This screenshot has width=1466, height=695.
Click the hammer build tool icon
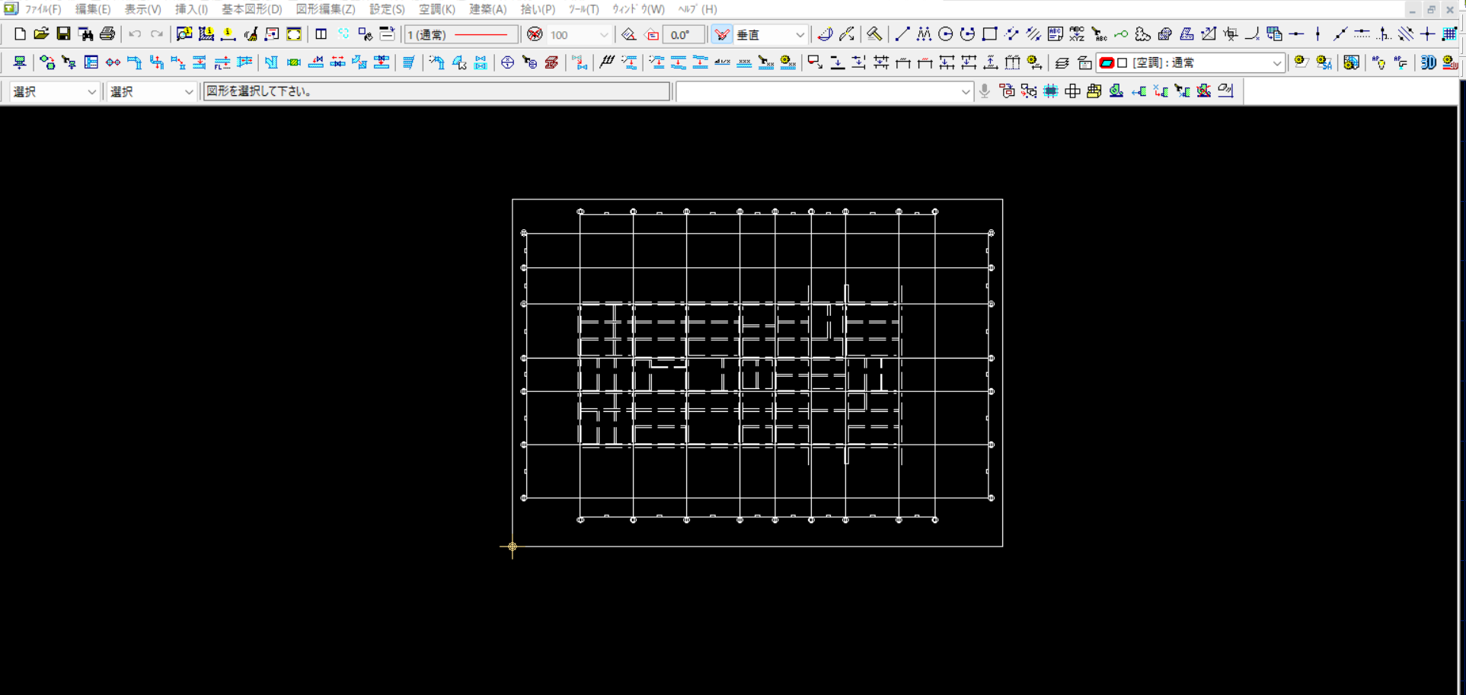[874, 34]
